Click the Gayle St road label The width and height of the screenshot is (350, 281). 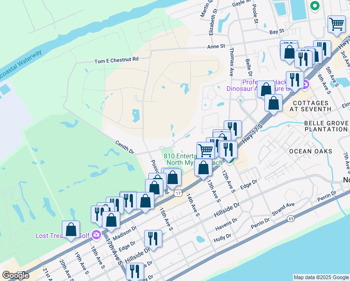(x=242, y=3)
